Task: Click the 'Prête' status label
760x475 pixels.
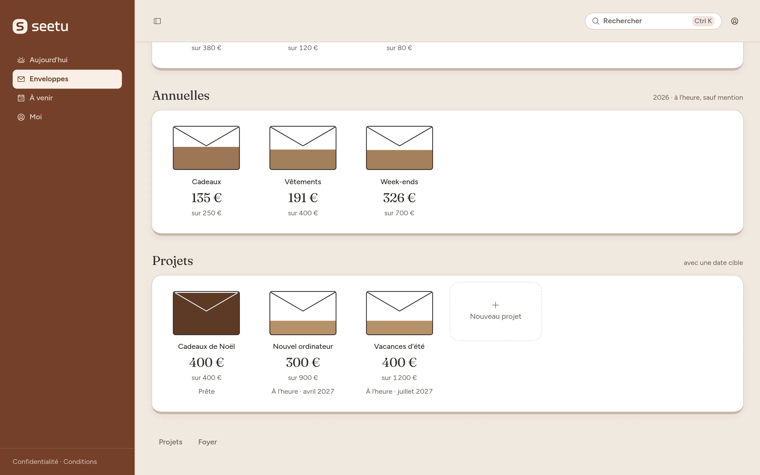Action: pos(206,391)
